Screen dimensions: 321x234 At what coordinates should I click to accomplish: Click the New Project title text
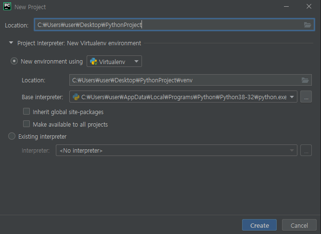[x=30, y=7]
